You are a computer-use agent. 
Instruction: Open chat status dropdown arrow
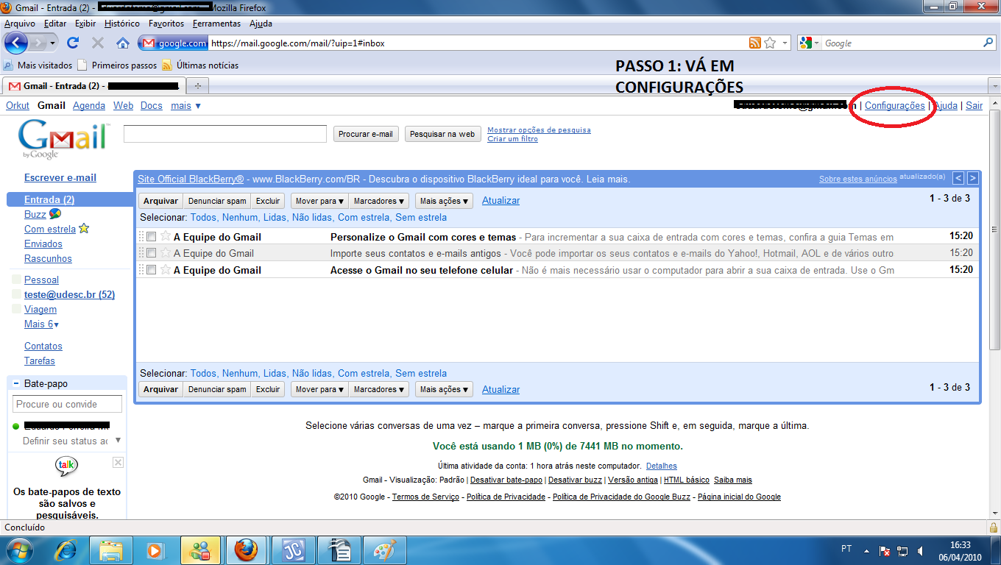point(118,441)
